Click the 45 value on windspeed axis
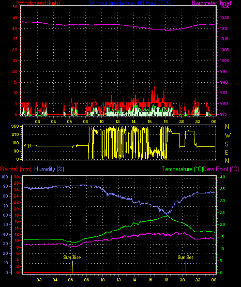 pyautogui.click(x=15, y=18)
